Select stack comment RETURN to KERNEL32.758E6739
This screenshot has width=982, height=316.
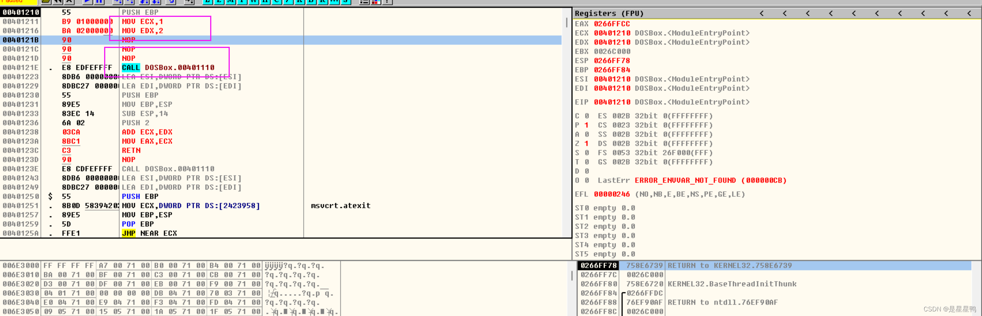(730, 265)
